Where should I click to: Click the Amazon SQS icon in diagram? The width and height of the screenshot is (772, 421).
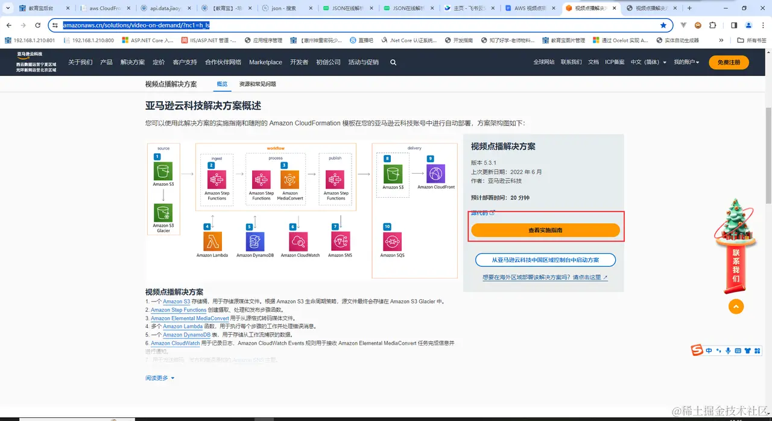coord(393,241)
